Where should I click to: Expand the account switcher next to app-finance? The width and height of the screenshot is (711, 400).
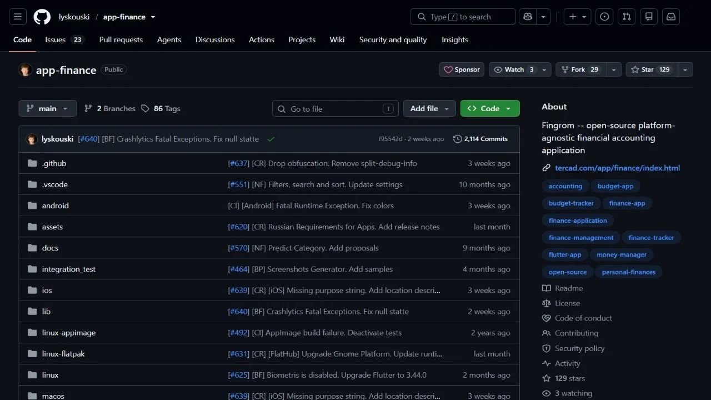coord(153,17)
